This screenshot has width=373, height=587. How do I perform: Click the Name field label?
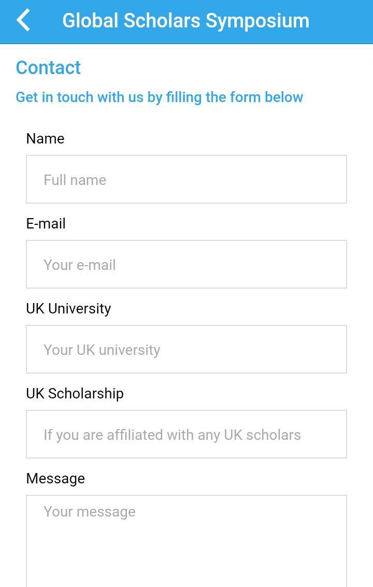pos(45,138)
